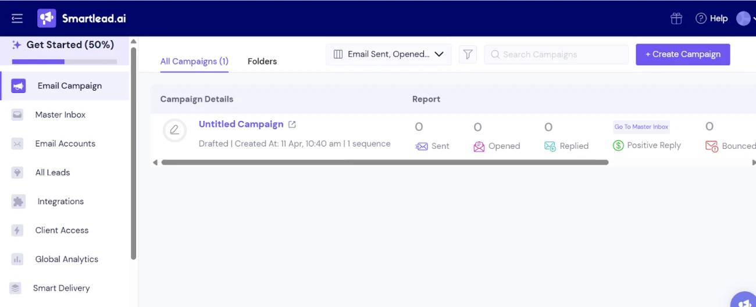This screenshot has height=307, width=756.
Task: Focus the Search Campaigns field
Action: pos(556,55)
